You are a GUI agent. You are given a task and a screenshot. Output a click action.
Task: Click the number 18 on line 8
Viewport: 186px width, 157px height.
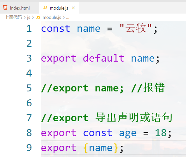click(161, 132)
